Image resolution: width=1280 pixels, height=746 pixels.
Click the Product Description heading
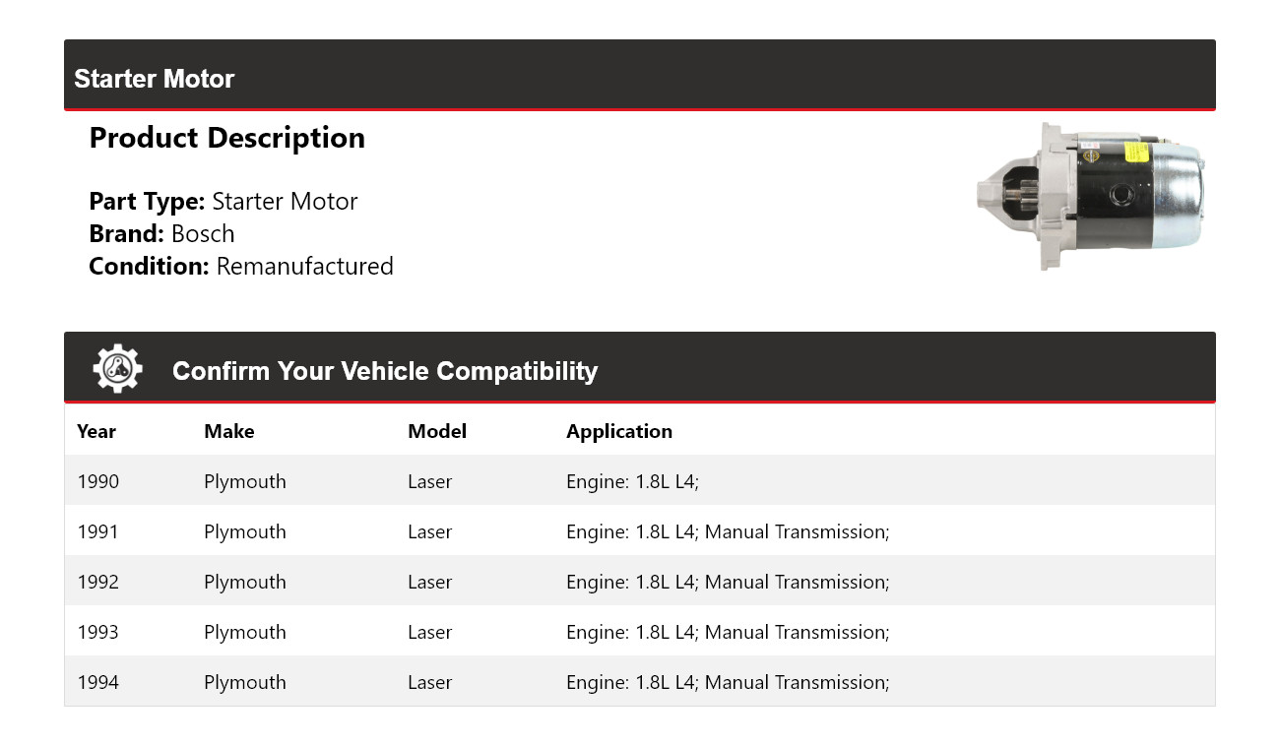pos(226,138)
